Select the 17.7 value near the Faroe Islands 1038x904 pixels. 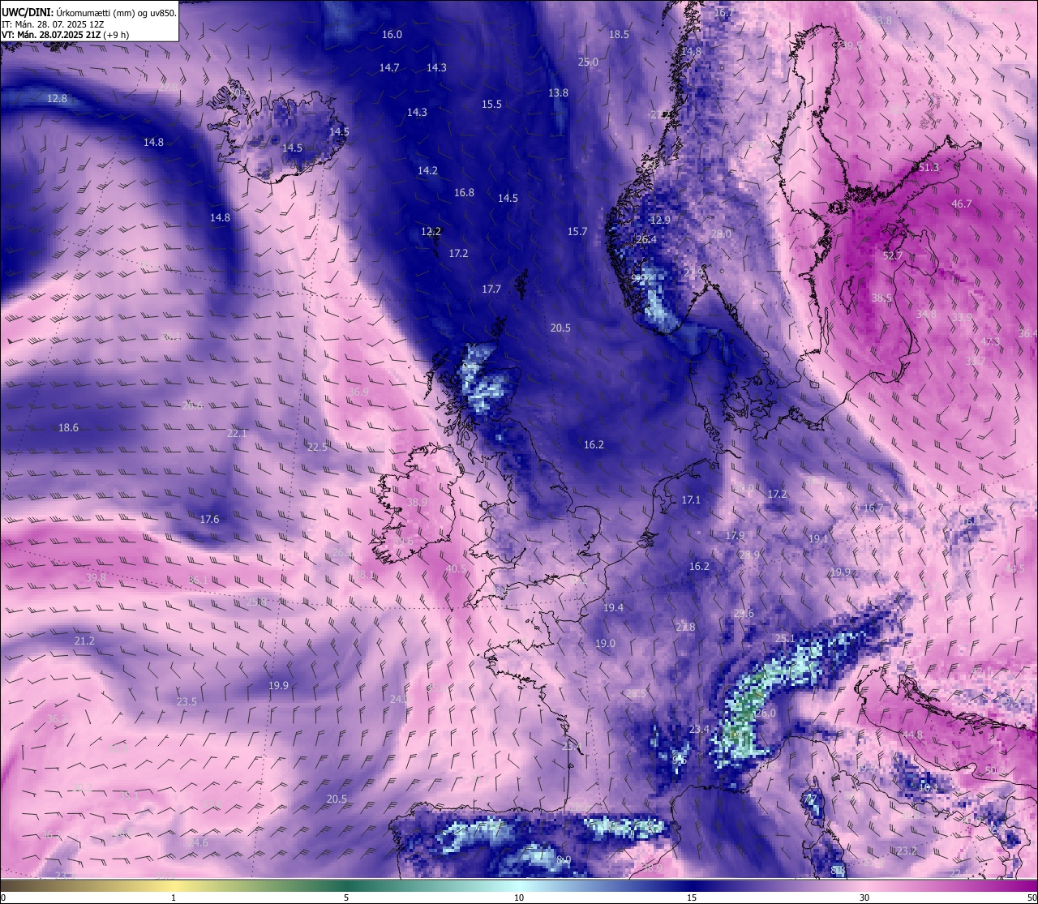(491, 289)
